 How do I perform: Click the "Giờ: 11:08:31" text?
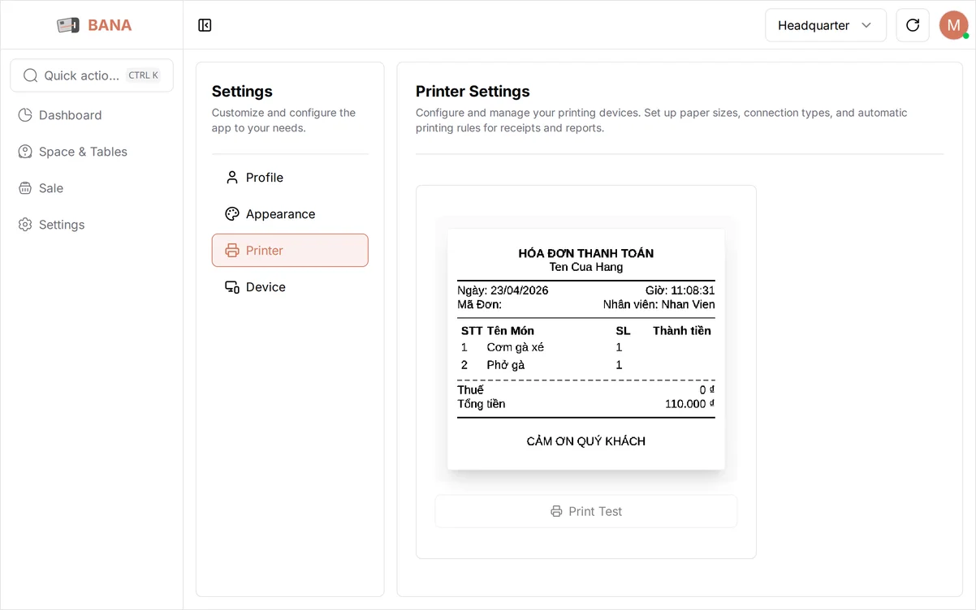point(680,290)
